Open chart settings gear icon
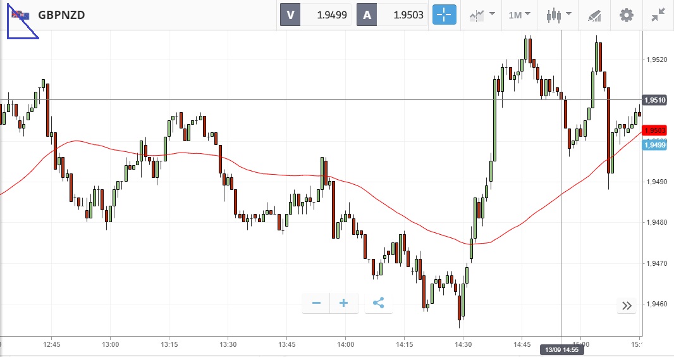Viewport: 674px width, 357px height. (x=626, y=15)
